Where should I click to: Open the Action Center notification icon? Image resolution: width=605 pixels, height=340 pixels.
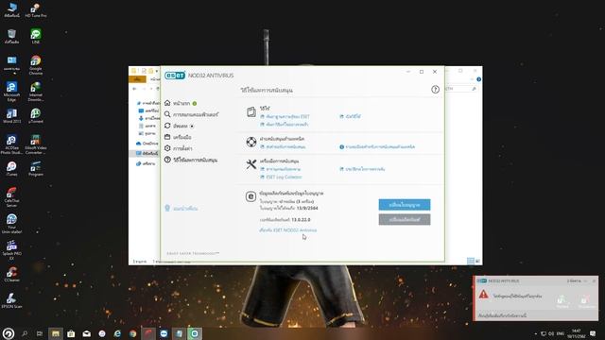tap(593, 333)
